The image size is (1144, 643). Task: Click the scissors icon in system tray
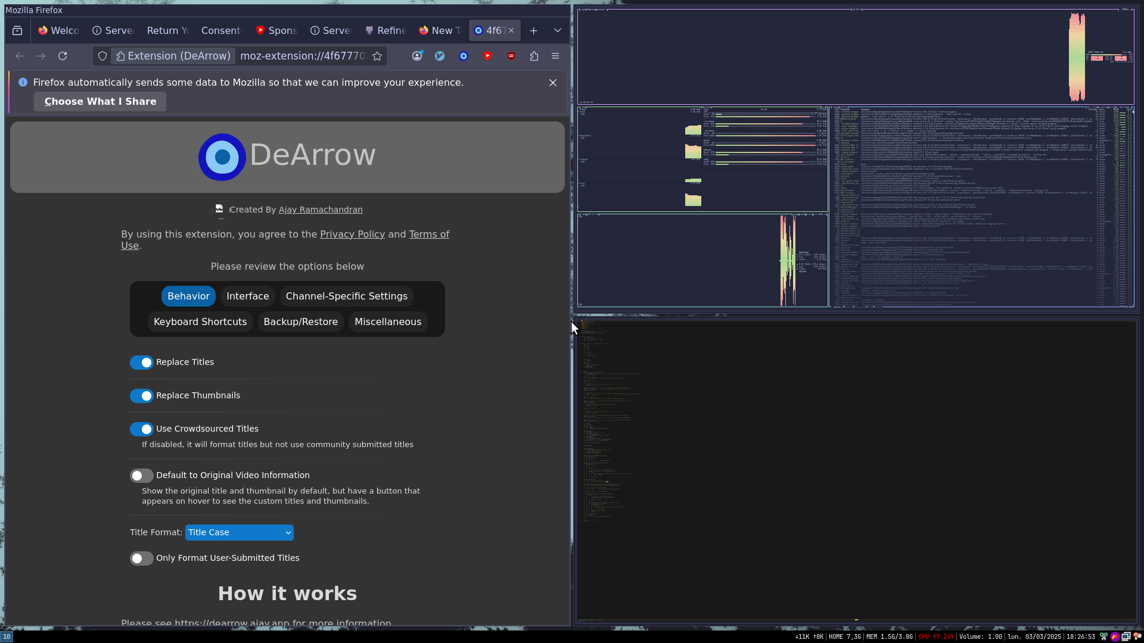1103,636
